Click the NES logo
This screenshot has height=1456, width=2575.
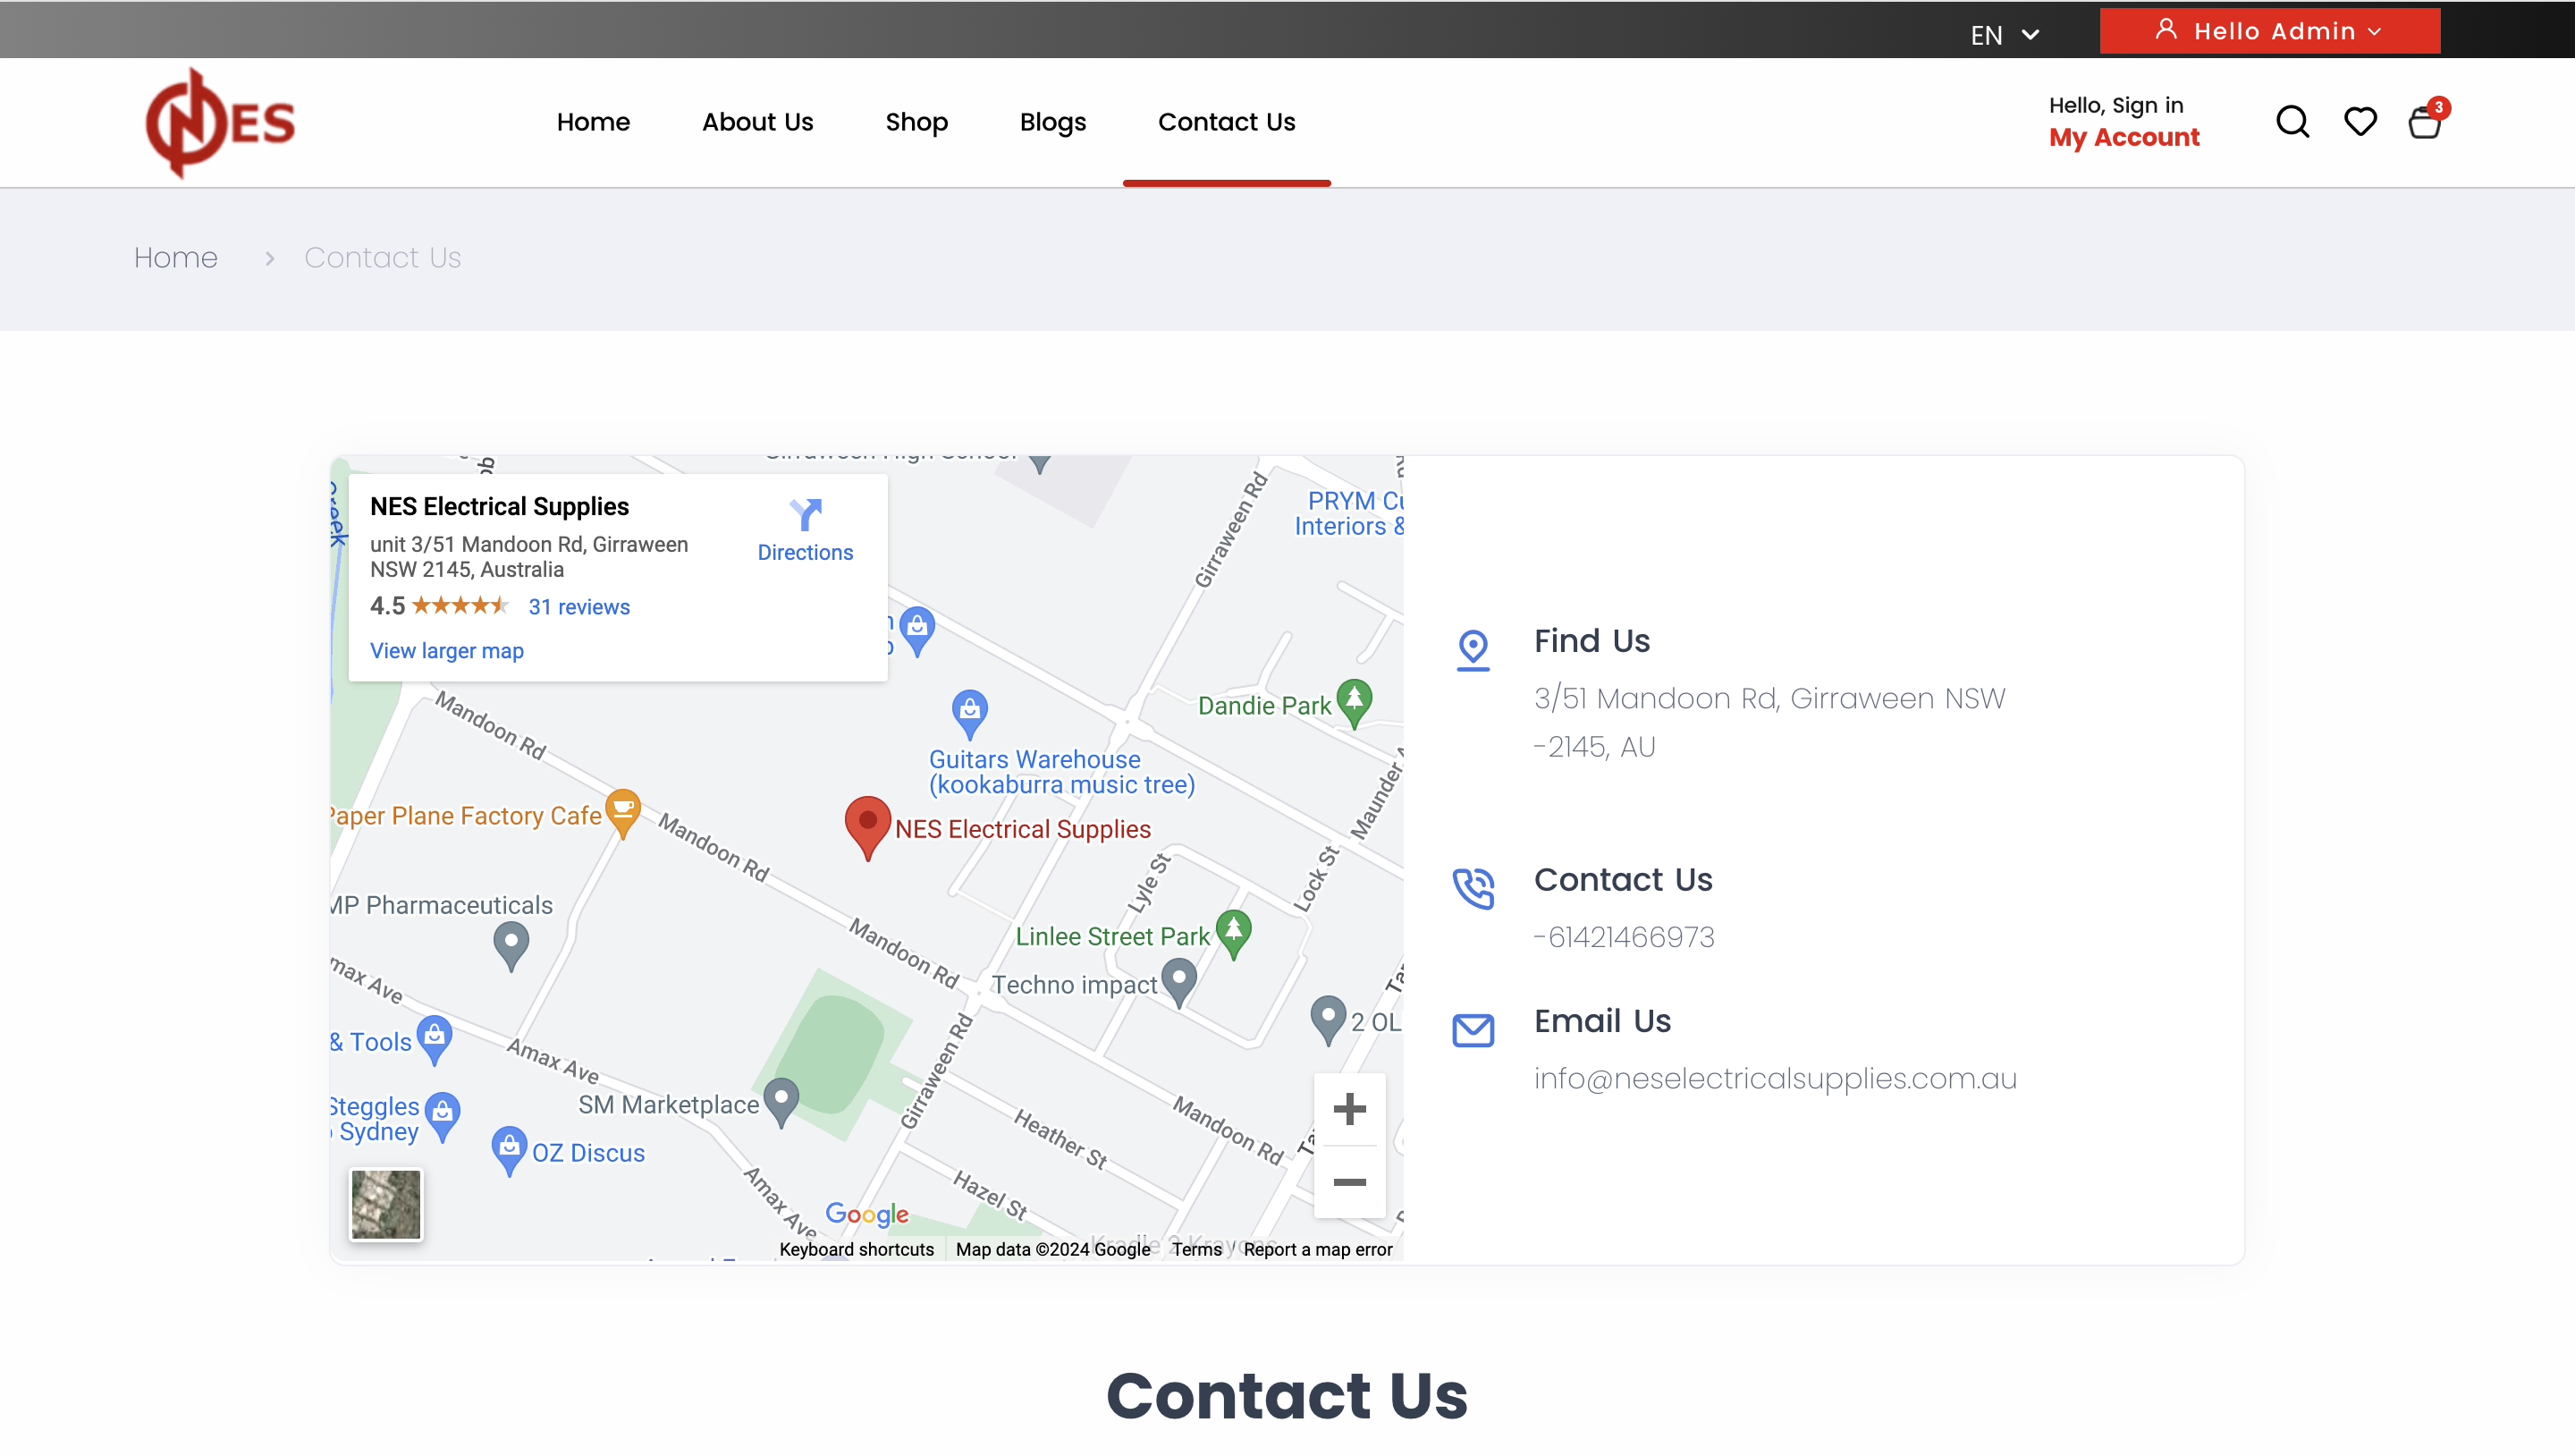click(x=221, y=122)
